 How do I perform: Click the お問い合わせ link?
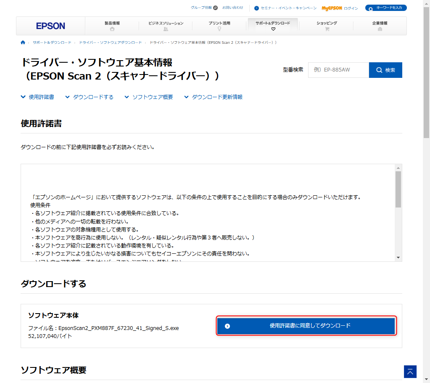(x=233, y=8)
